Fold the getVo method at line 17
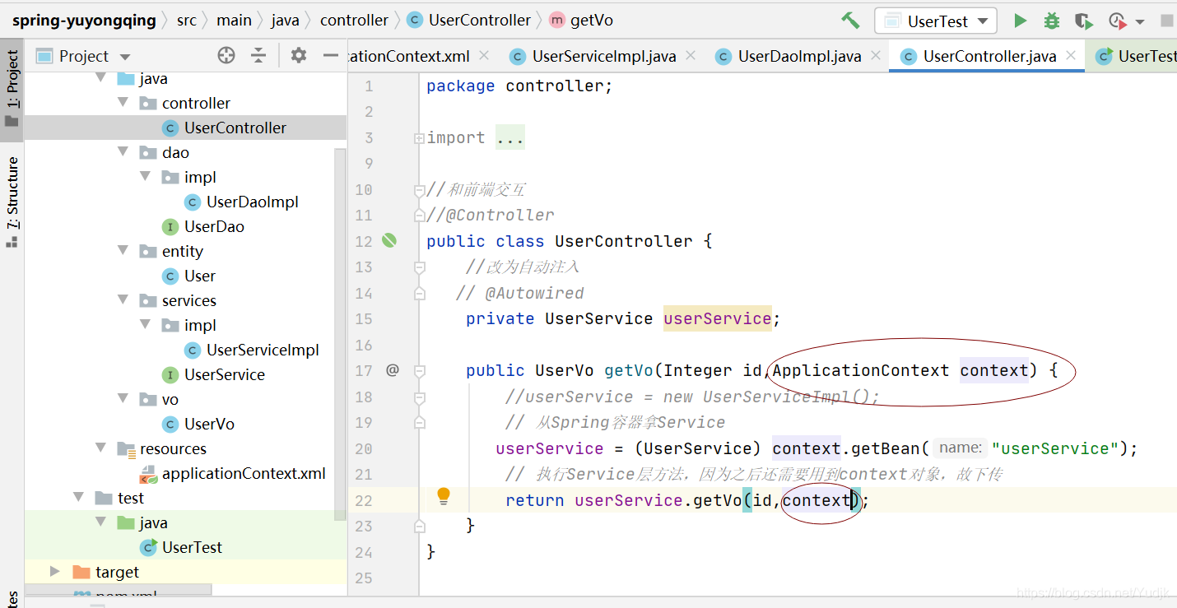The image size is (1177, 608). [x=420, y=371]
